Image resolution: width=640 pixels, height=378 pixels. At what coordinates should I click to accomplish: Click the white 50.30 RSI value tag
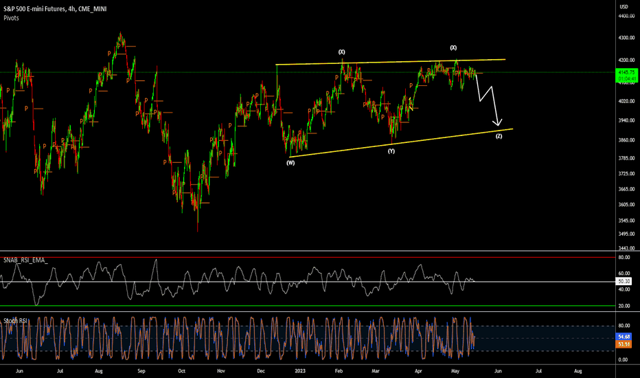(x=624, y=281)
